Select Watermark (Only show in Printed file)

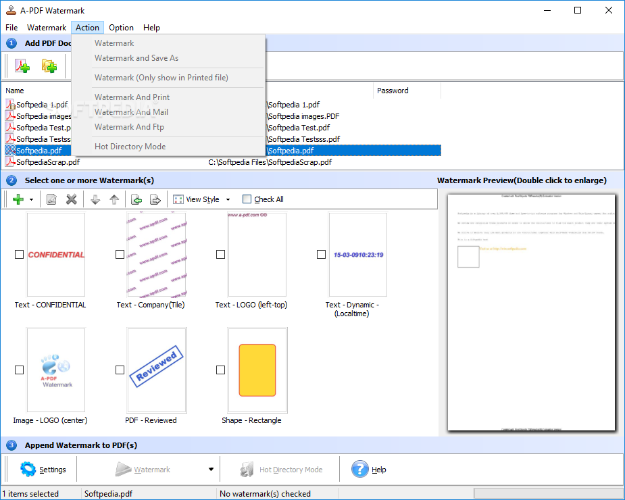[168, 77]
